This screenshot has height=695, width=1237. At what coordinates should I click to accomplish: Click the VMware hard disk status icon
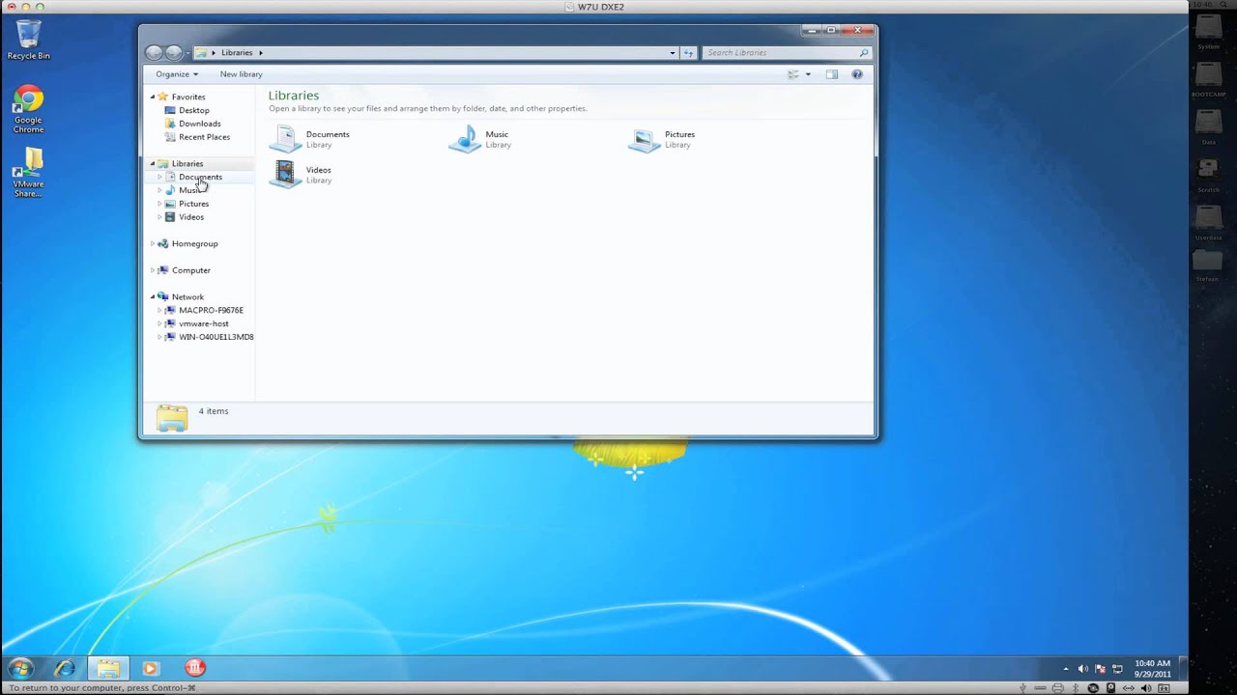click(1111, 688)
